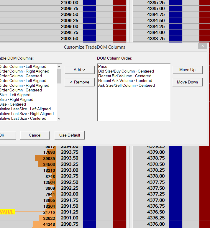Click volume value 34503 in profile
The image size is (210, 228).
click(49, 165)
